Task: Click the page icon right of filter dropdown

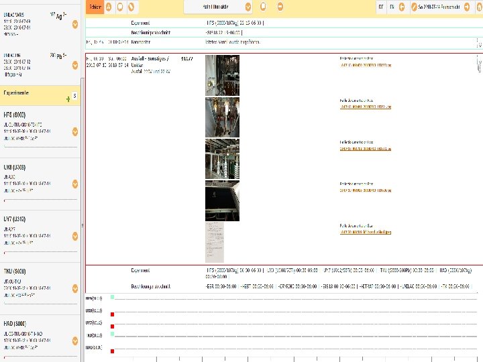Action: point(263,7)
